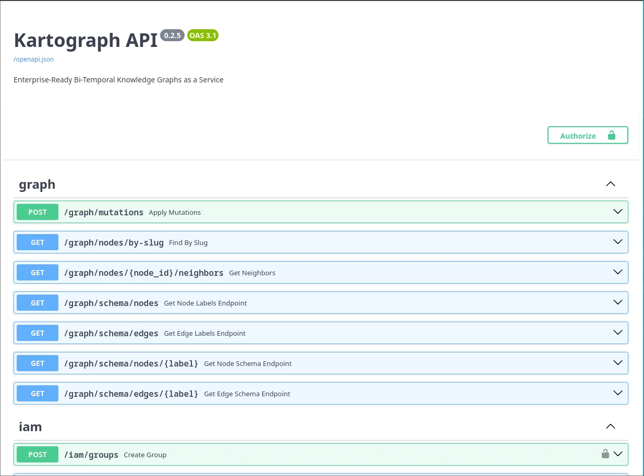Collapse the iam section using its chevron
This screenshot has height=476, width=644.
click(610, 426)
